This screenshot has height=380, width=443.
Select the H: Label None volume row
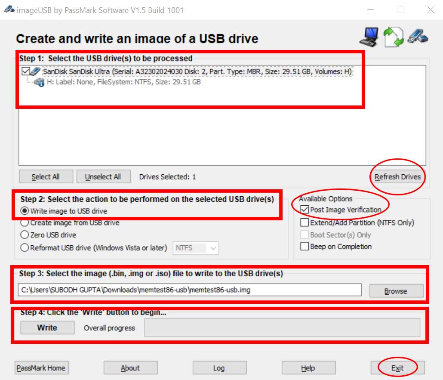(124, 82)
